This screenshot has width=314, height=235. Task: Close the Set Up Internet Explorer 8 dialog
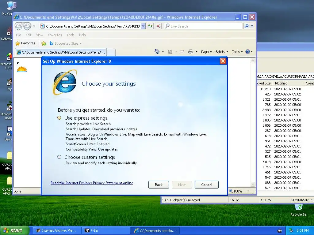[x=223, y=61]
